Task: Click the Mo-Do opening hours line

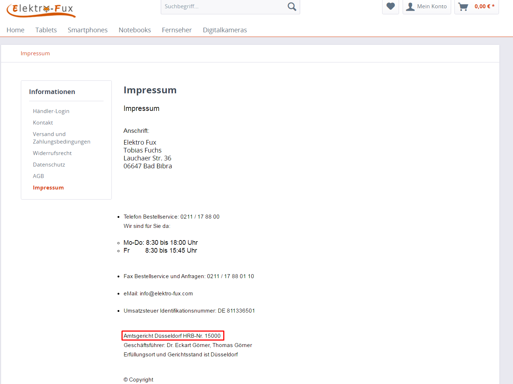Action: (161, 243)
